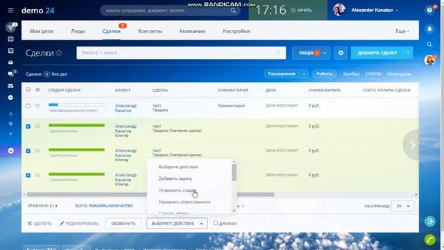
Task: Switch to Календарь view
Action: coord(400,74)
